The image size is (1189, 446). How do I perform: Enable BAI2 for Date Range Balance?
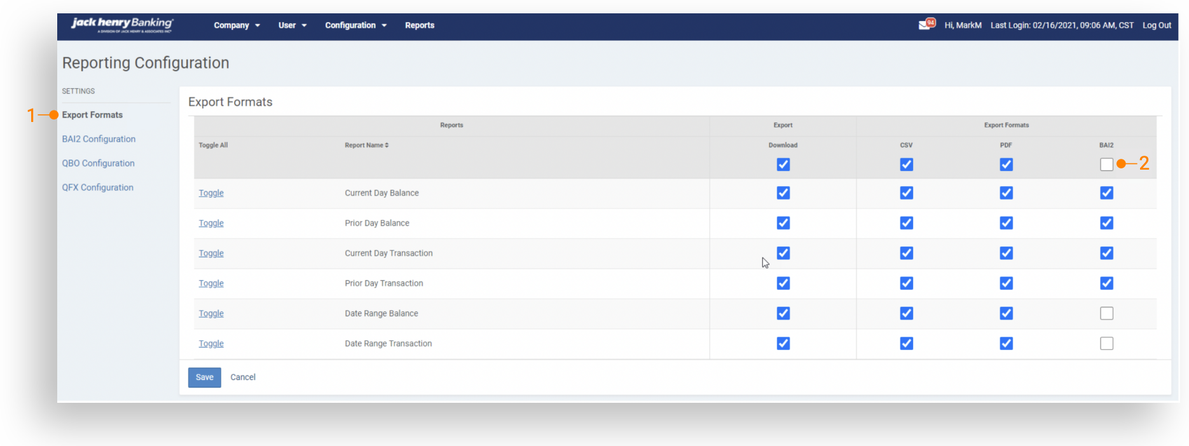[x=1106, y=313]
